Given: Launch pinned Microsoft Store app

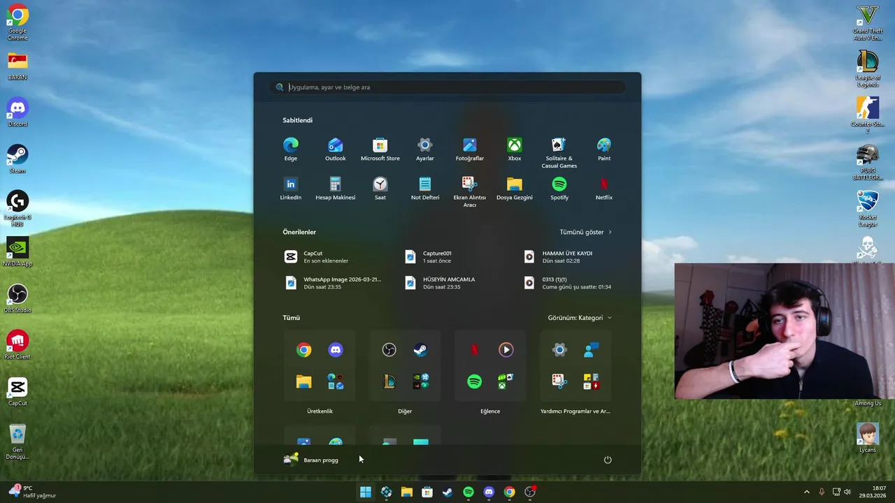Looking at the screenshot, I should point(380,150).
